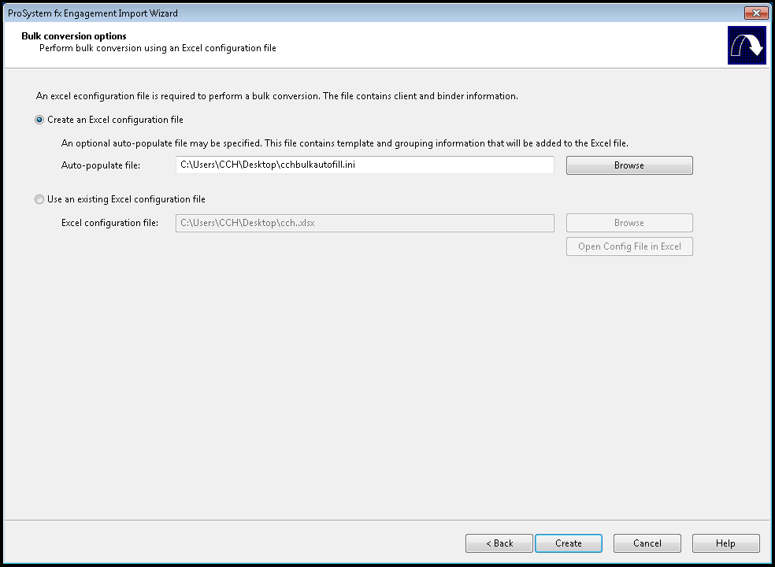Viewport: 775px width, 567px height.
Task: Click the excel econfiguration file required sentence
Action: (276, 96)
